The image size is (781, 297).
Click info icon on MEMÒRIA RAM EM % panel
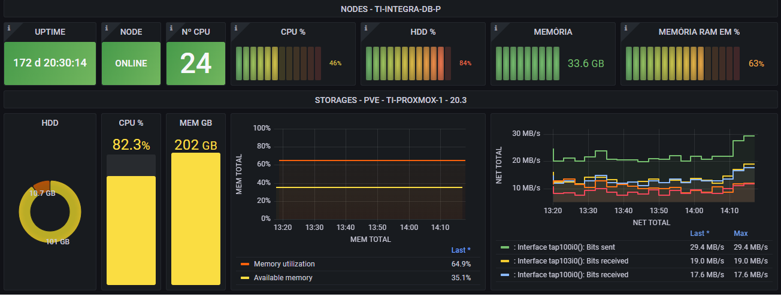coord(625,27)
